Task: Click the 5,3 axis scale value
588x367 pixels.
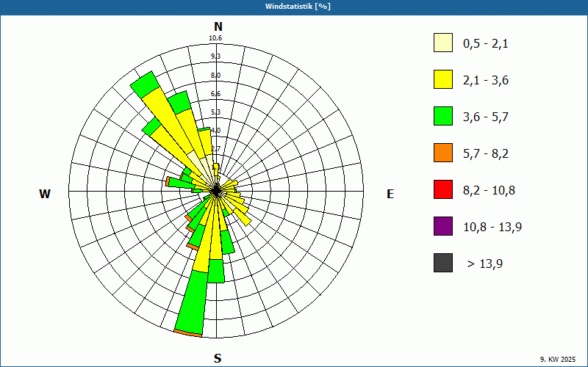Action: pos(215,112)
